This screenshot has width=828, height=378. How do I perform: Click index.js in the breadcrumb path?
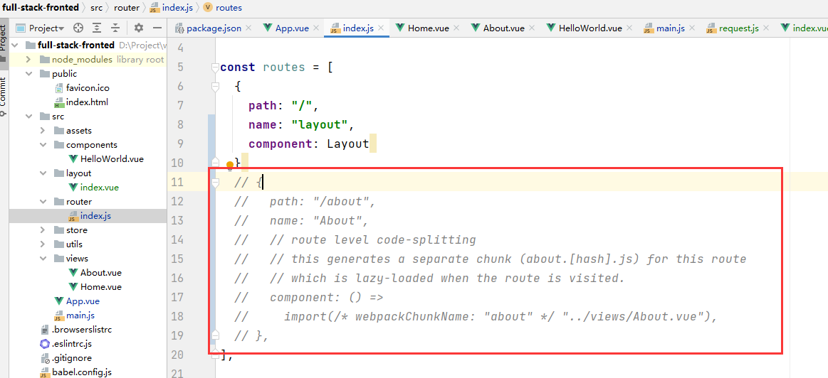tap(173, 7)
